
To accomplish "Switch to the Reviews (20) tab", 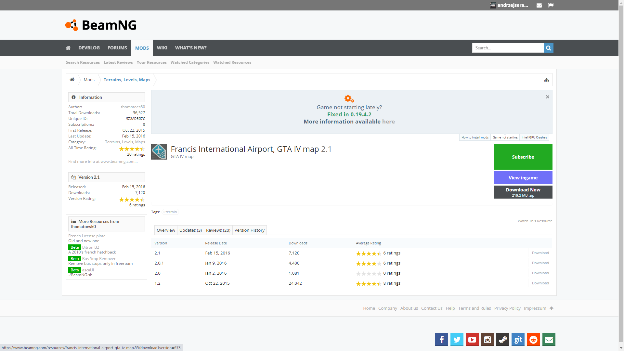I will pyautogui.click(x=218, y=230).
